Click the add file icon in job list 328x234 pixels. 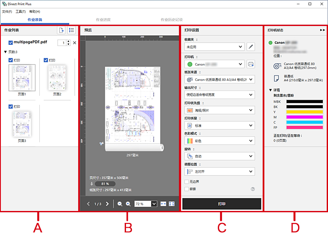61,30
